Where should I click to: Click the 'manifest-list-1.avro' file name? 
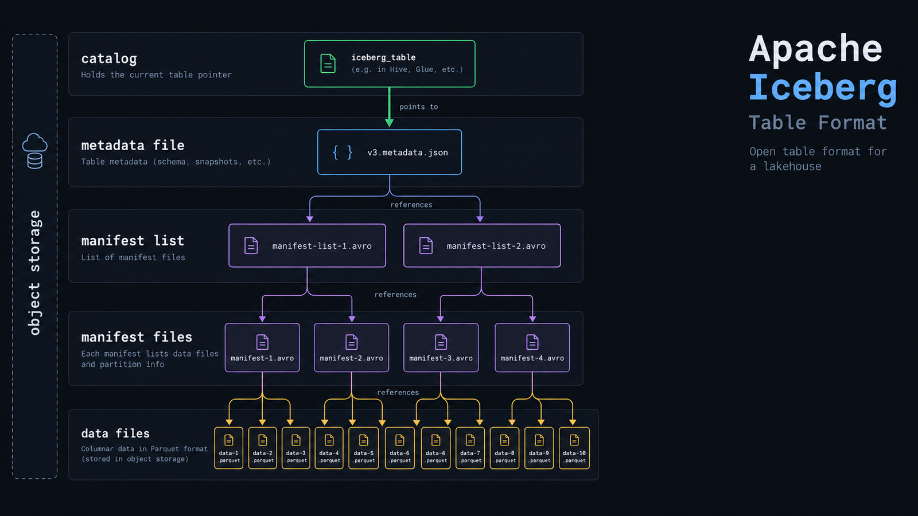(322, 246)
